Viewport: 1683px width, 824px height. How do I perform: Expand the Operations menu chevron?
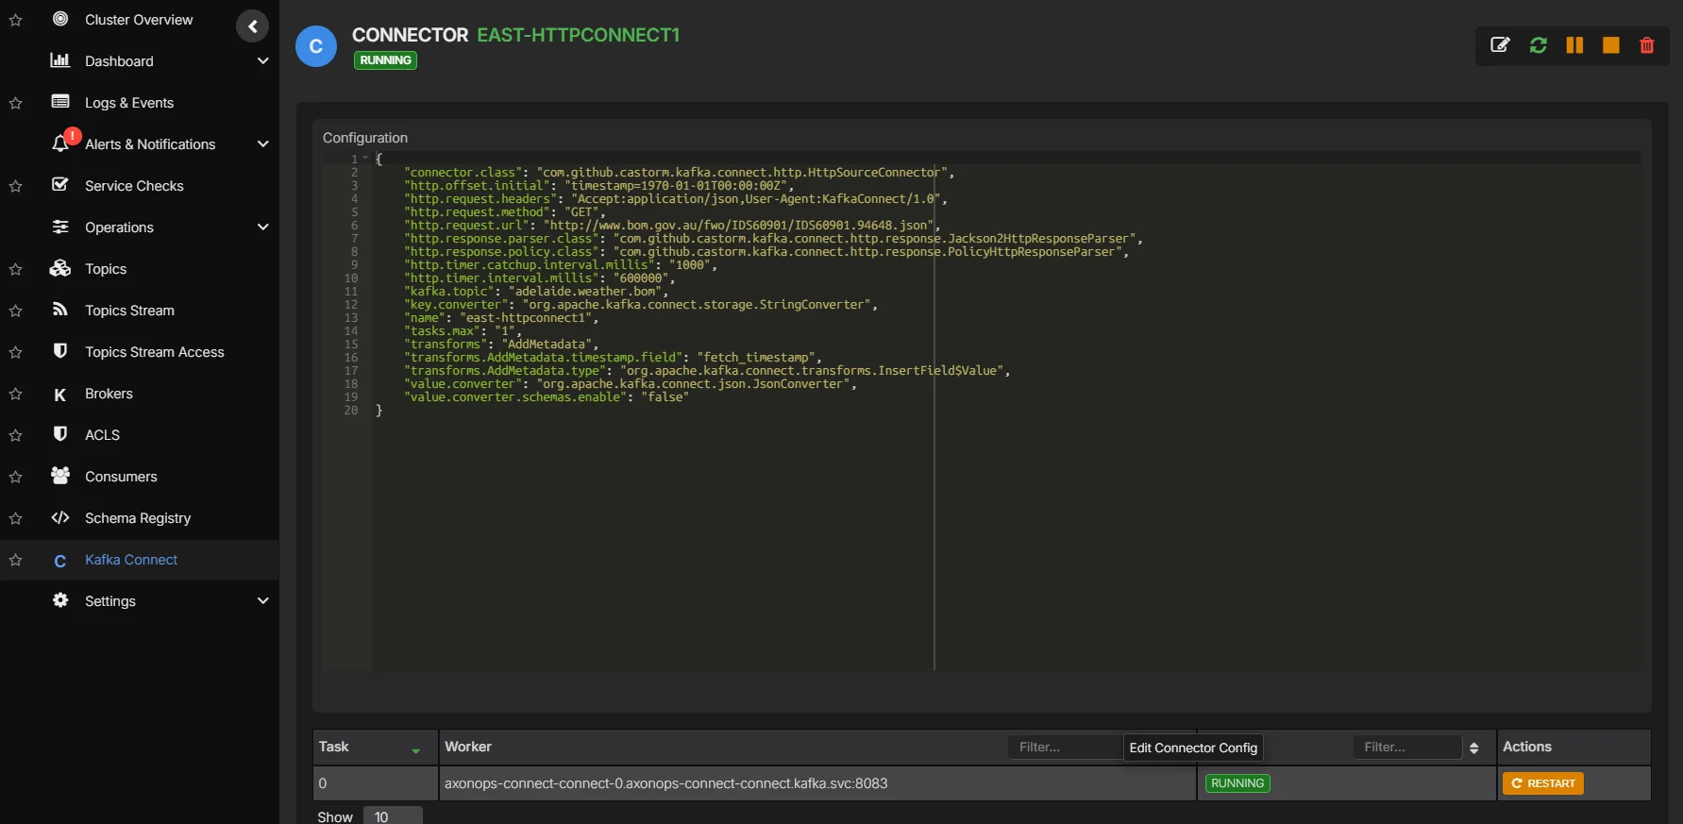tap(263, 227)
